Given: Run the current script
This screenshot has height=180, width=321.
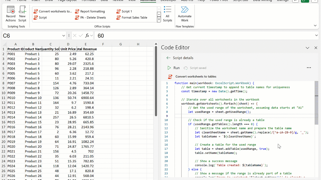Looking at the screenshot, I should 174,68.
